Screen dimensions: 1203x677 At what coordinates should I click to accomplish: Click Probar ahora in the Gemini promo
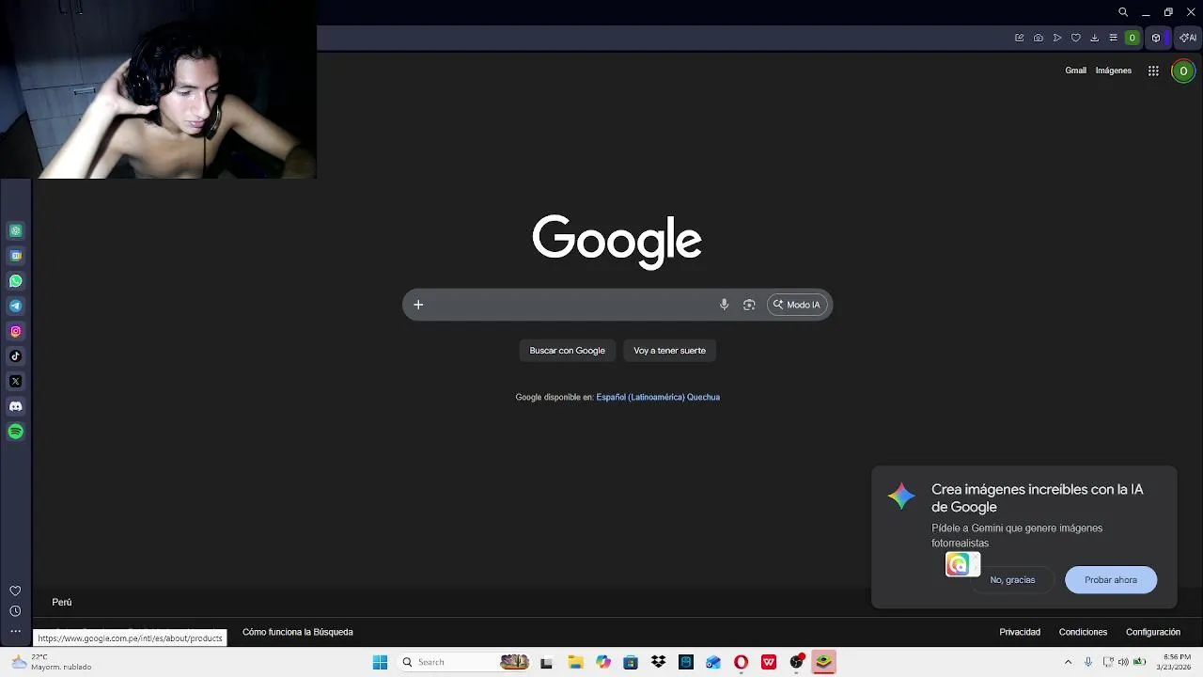coord(1111,580)
